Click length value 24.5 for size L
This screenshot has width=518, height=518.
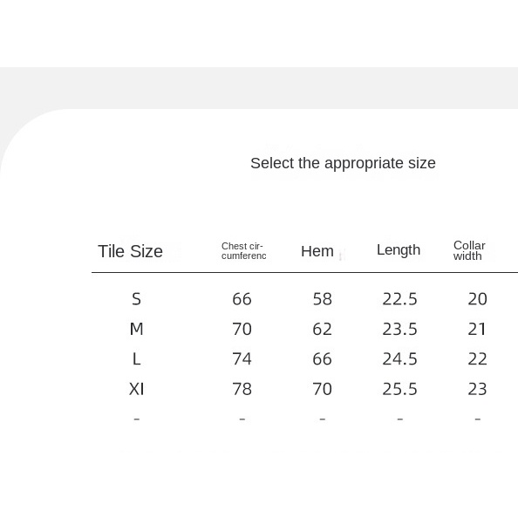coord(399,358)
